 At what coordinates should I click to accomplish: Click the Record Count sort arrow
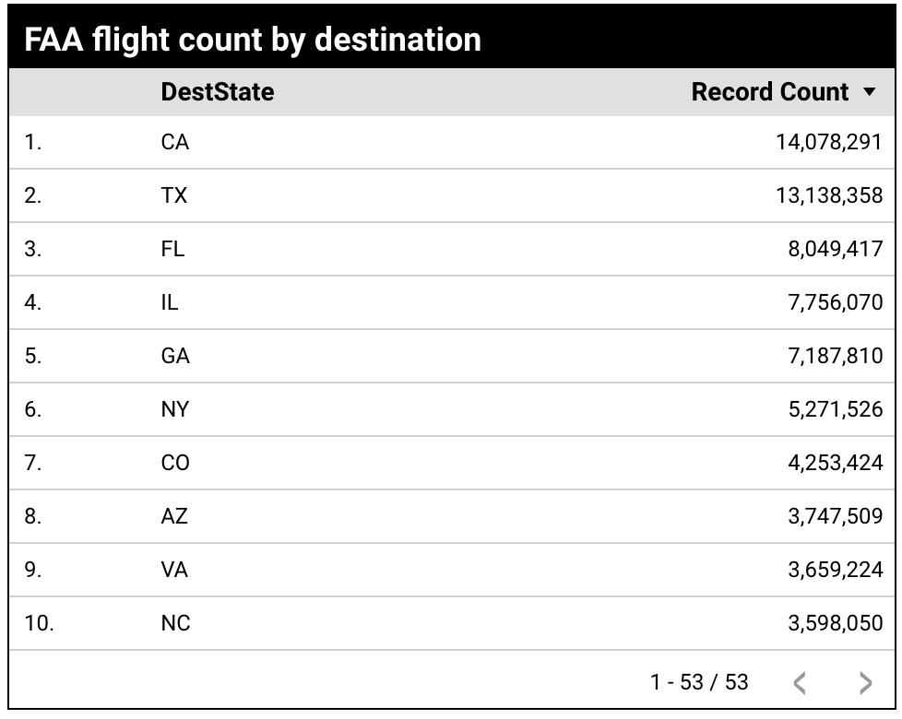pos(869,92)
